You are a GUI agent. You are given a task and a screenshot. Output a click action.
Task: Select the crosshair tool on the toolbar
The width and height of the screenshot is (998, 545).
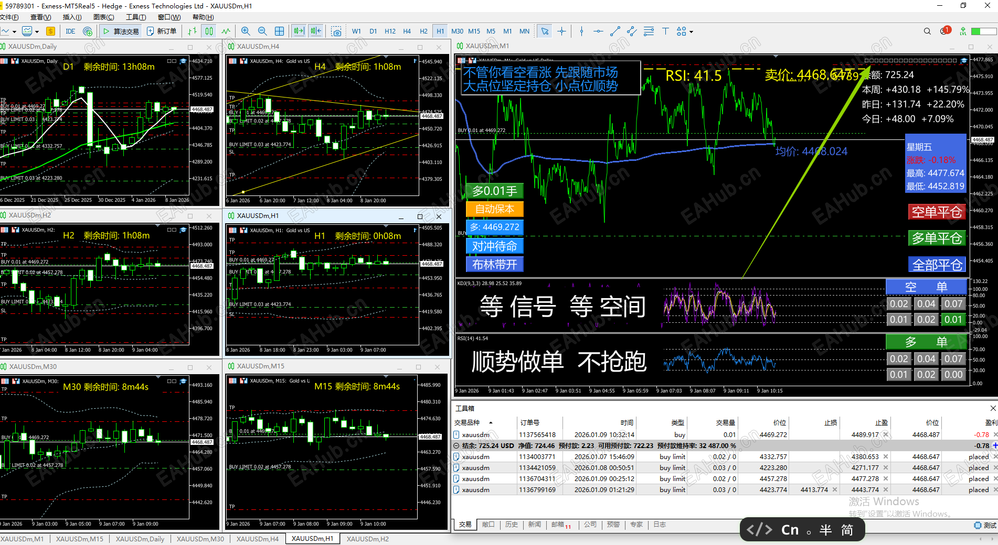click(x=561, y=31)
